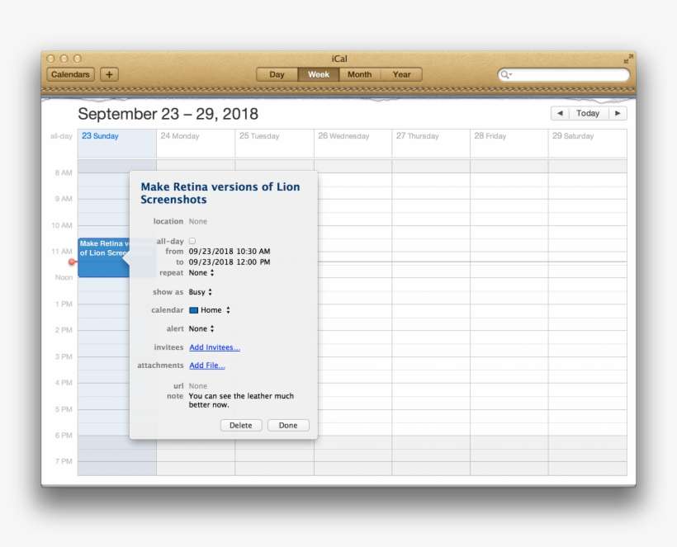Image resolution: width=677 pixels, height=547 pixels.
Task: Confirm edits by clicking Done
Action: [287, 425]
